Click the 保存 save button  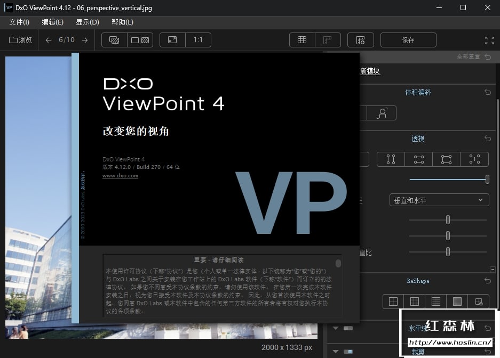click(408, 40)
